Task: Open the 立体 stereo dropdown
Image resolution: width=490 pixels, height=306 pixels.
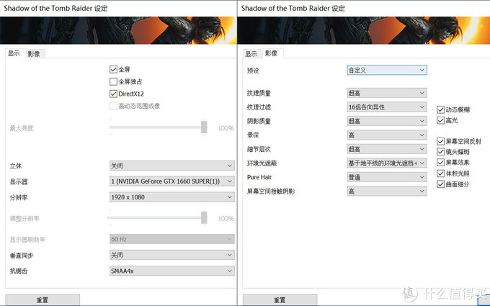Action: pos(172,166)
